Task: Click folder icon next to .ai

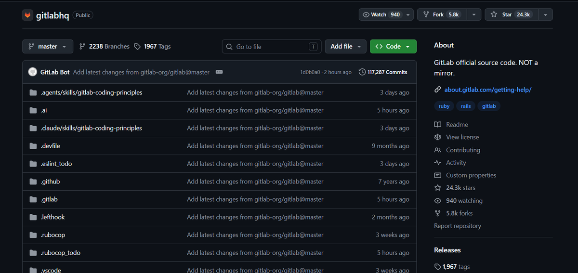Action: (x=33, y=110)
